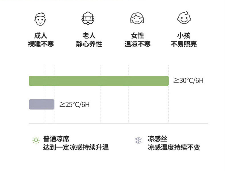Image resolution: width=225 pixels, height=171 pixels.
Task: Select the 老人 label
Action: tap(89, 36)
